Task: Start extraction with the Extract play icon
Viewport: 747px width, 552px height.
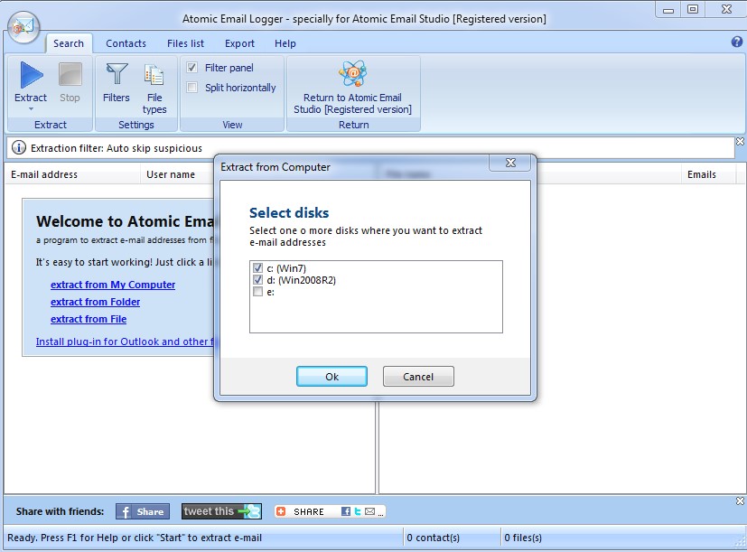Action: 31,75
